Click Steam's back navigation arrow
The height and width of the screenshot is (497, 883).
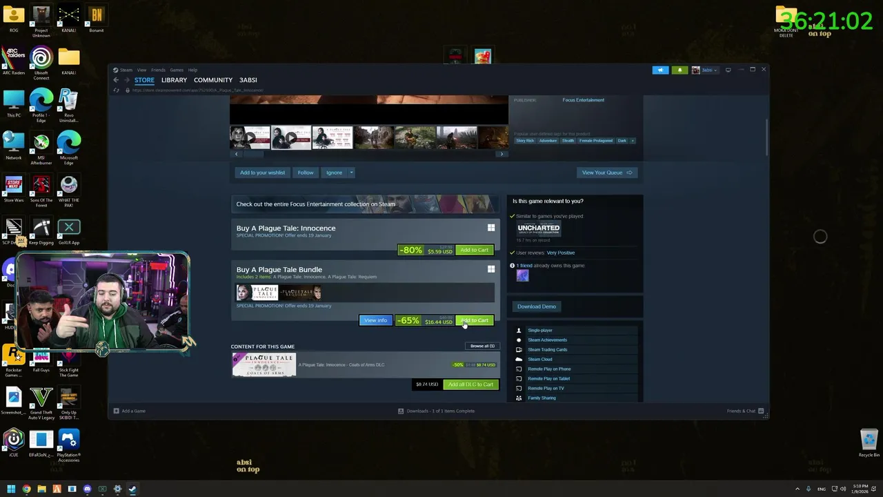click(x=116, y=80)
